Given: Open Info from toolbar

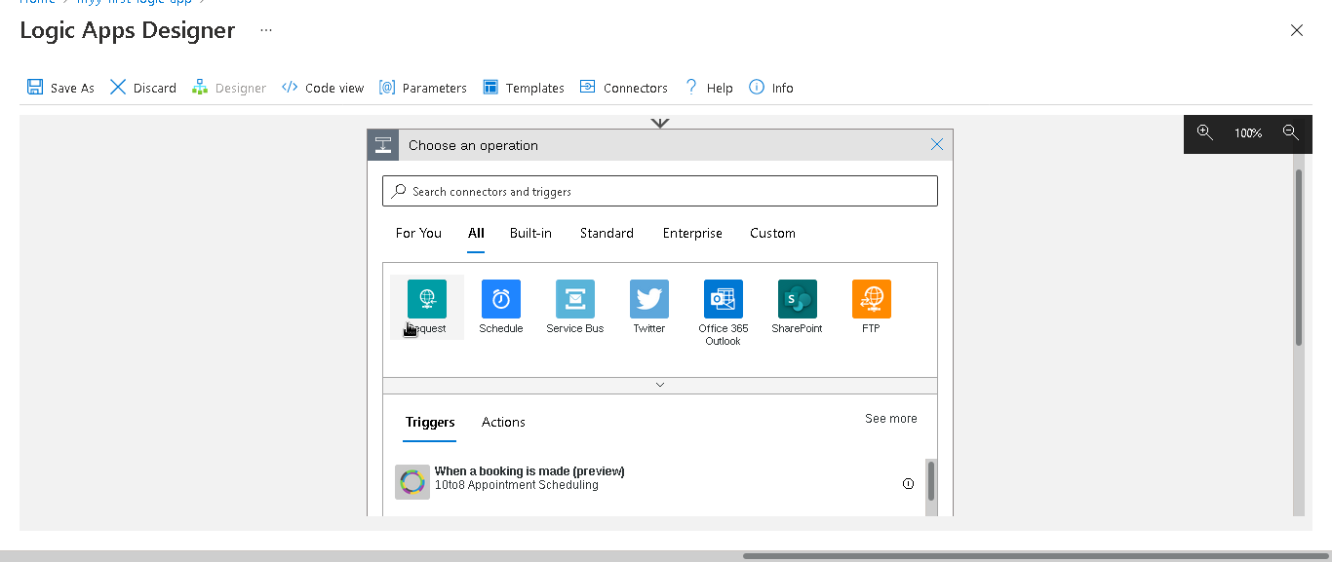Looking at the screenshot, I should (771, 88).
